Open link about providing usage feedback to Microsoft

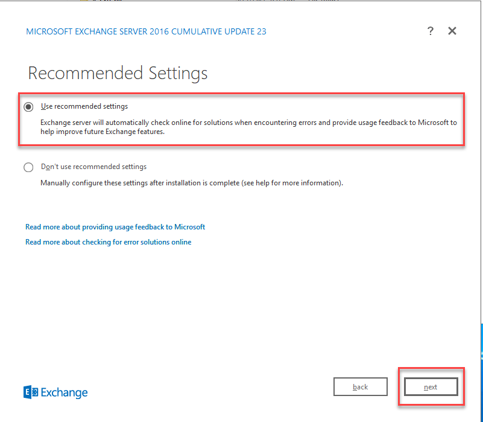(115, 227)
